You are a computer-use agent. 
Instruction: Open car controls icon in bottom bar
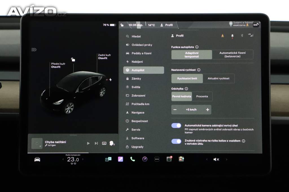pos(37,159)
